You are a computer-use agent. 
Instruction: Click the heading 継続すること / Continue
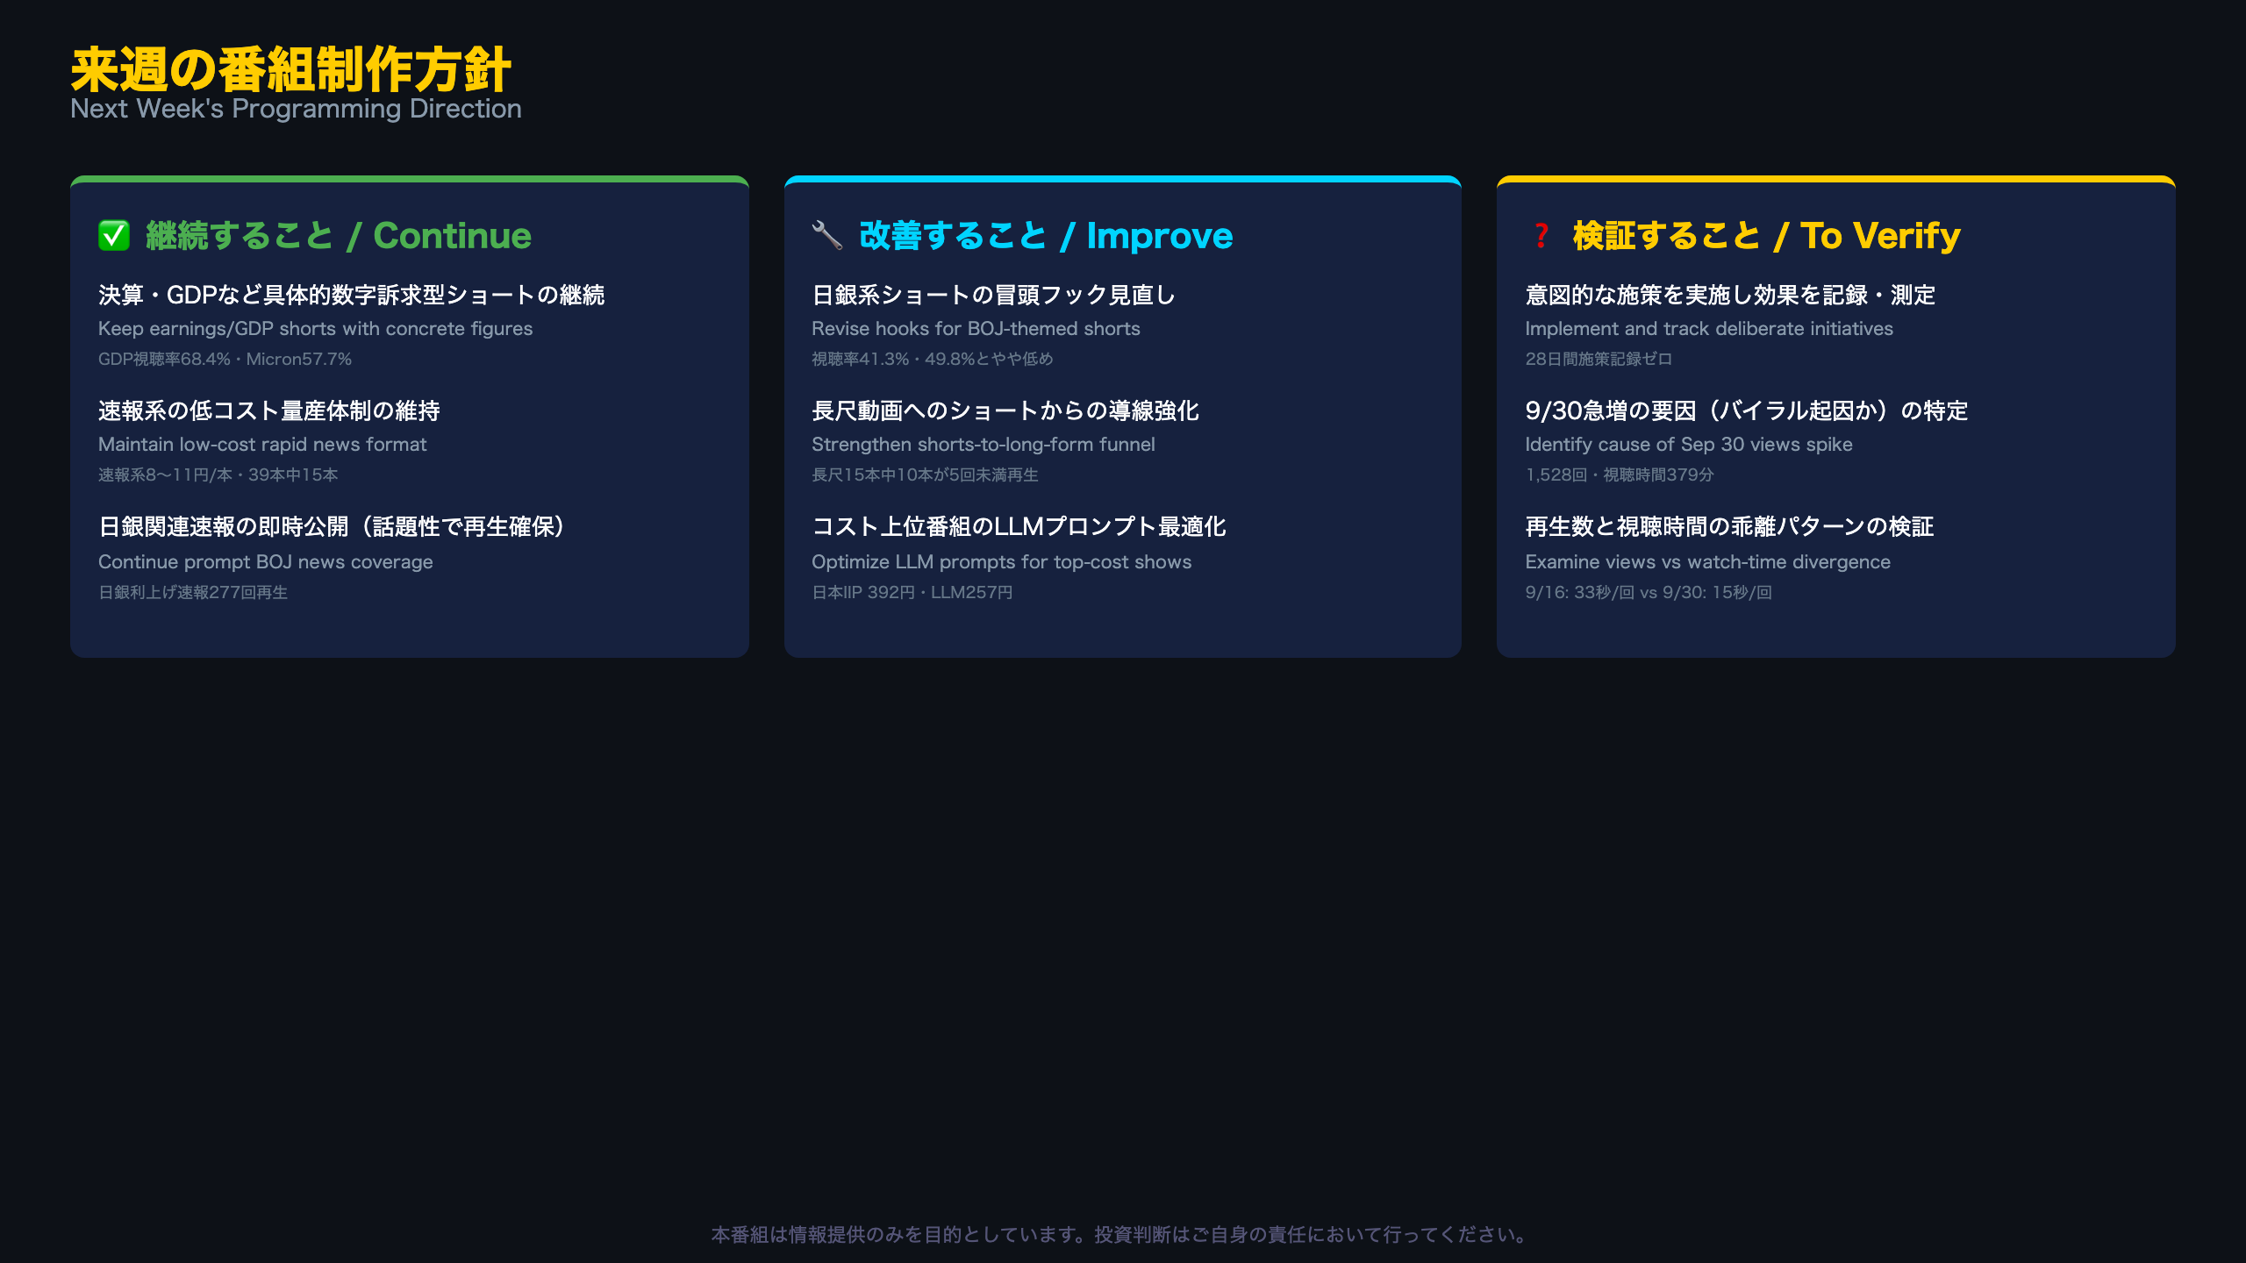[x=339, y=236]
